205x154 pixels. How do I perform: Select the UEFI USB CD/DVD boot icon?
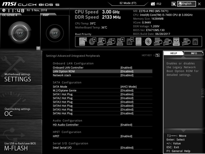point(111,42)
